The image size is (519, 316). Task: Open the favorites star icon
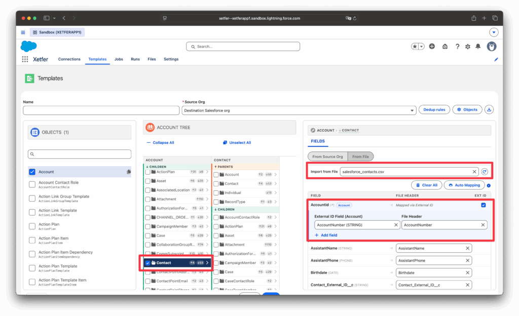415,47
